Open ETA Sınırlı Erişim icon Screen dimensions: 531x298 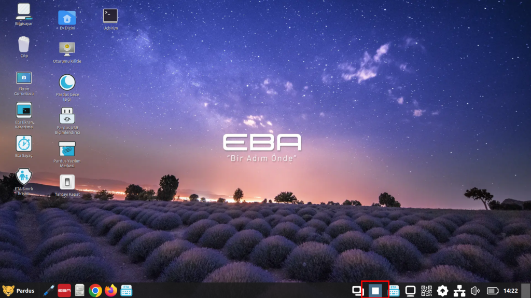pos(24,176)
